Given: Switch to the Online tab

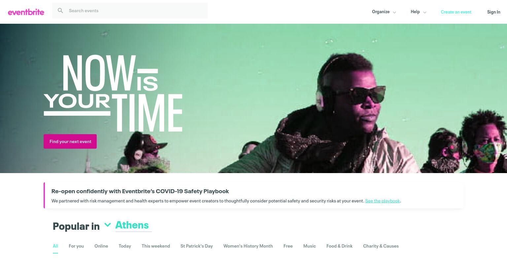Looking at the screenshot, I should (101, 246).
